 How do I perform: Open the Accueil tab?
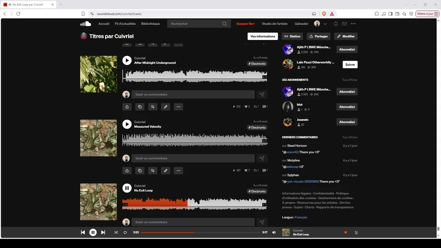click(104, 24)
